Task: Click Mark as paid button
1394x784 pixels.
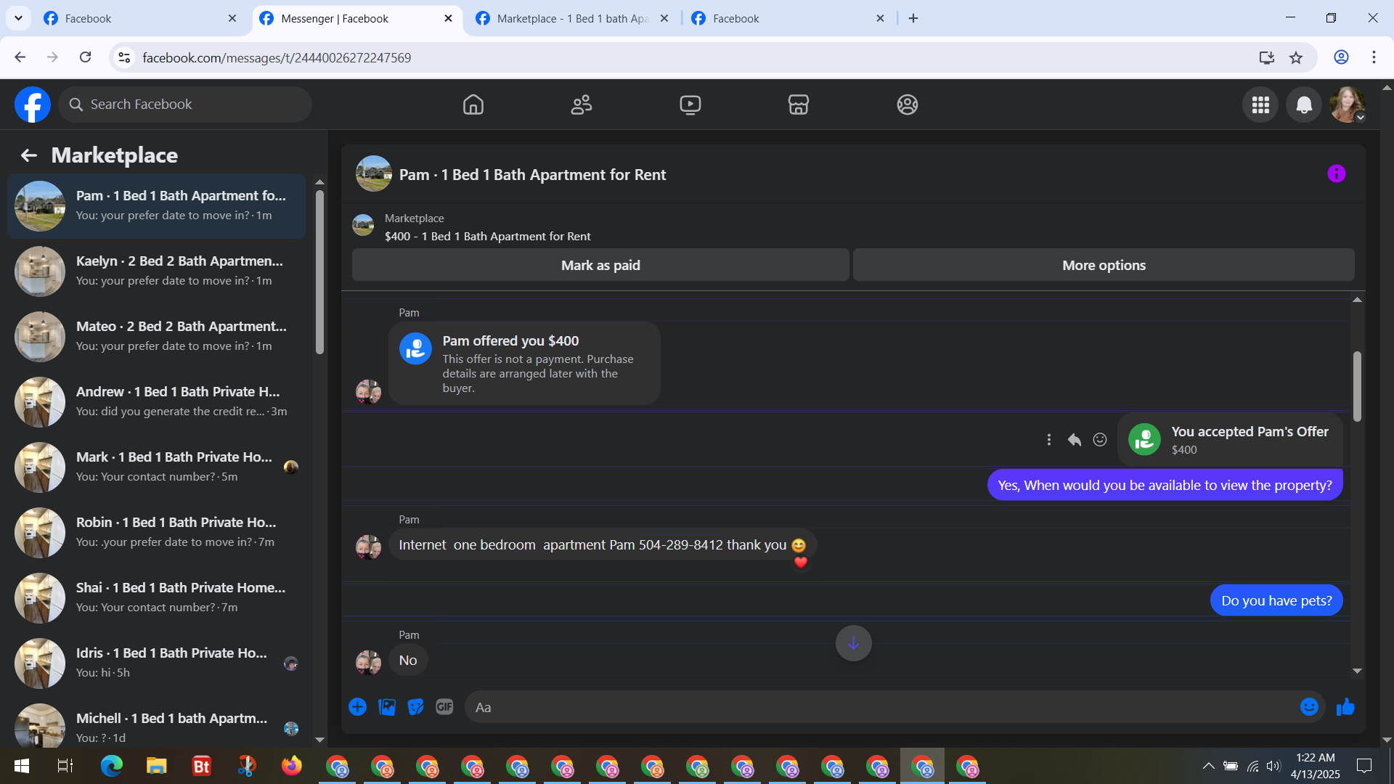Action: pyautogui.click(x=600, y=265)
